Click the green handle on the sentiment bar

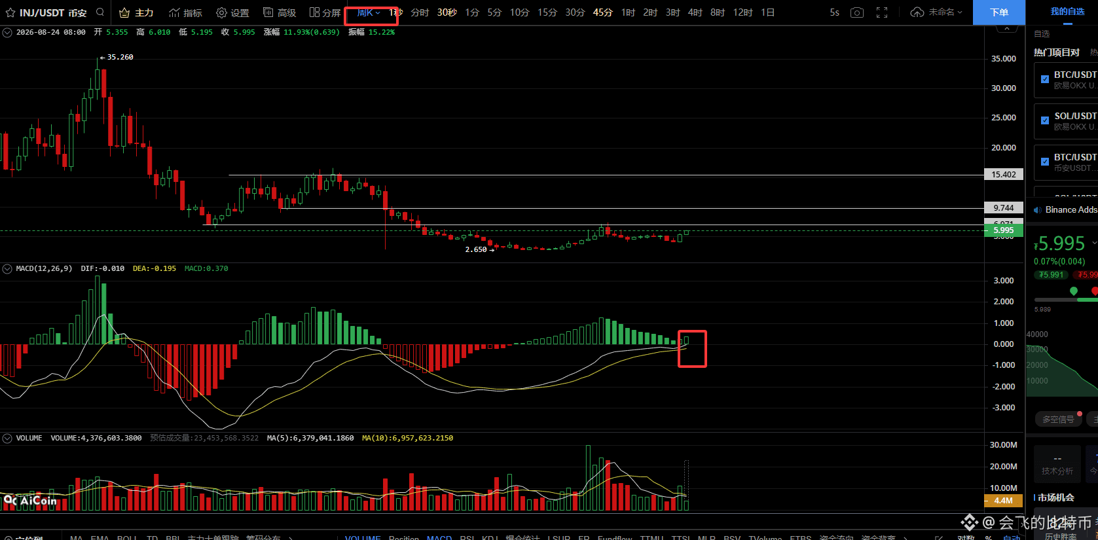(1073, 291)
